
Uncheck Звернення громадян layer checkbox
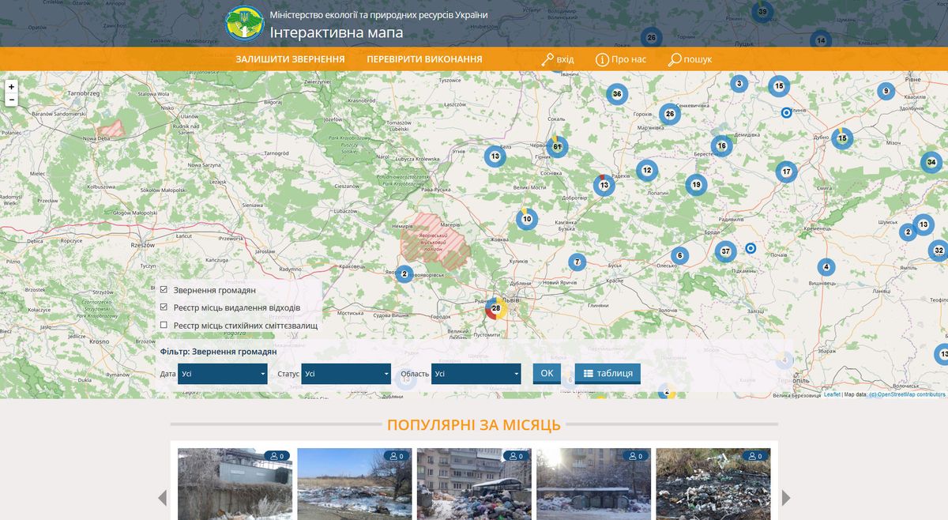[164, 290]
